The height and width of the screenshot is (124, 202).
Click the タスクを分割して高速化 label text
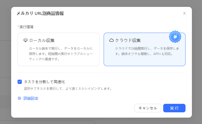(44, 82)
